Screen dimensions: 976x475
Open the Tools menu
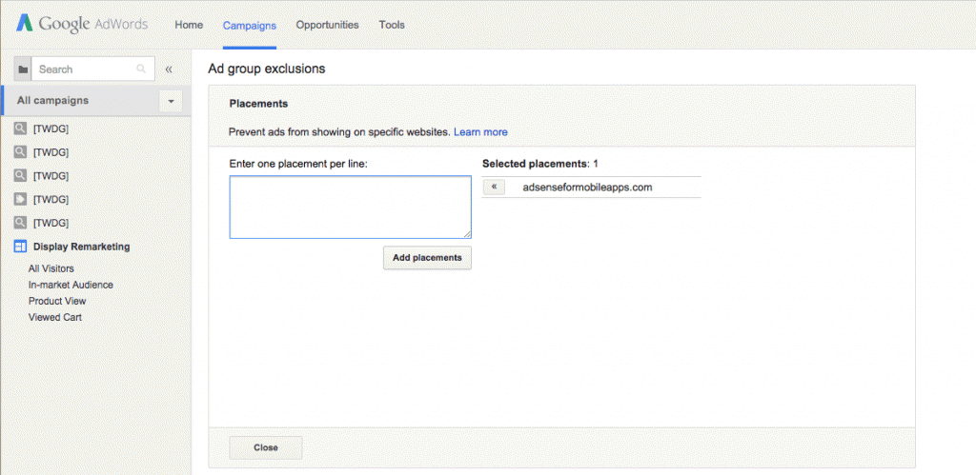coord(392,25)
